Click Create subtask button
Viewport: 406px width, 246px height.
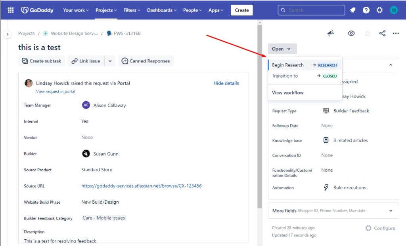coord(42,61)
